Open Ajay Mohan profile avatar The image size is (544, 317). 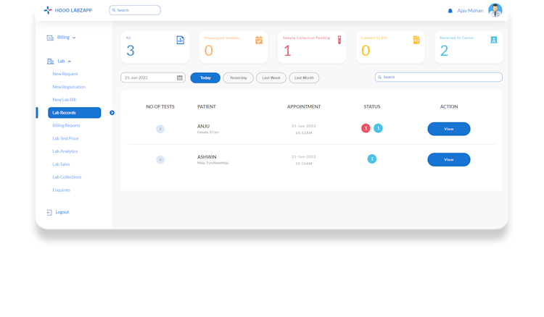[x=495, y=10]
